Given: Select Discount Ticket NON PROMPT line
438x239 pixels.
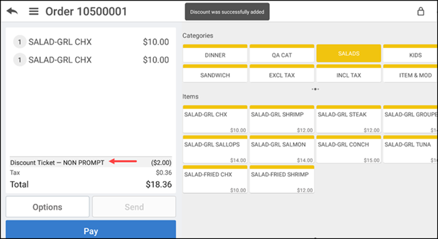Looking at the screenshot, I should click(91, 162).
